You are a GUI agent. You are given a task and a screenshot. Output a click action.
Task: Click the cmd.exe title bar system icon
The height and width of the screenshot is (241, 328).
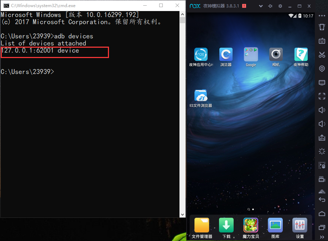[6, 6]
